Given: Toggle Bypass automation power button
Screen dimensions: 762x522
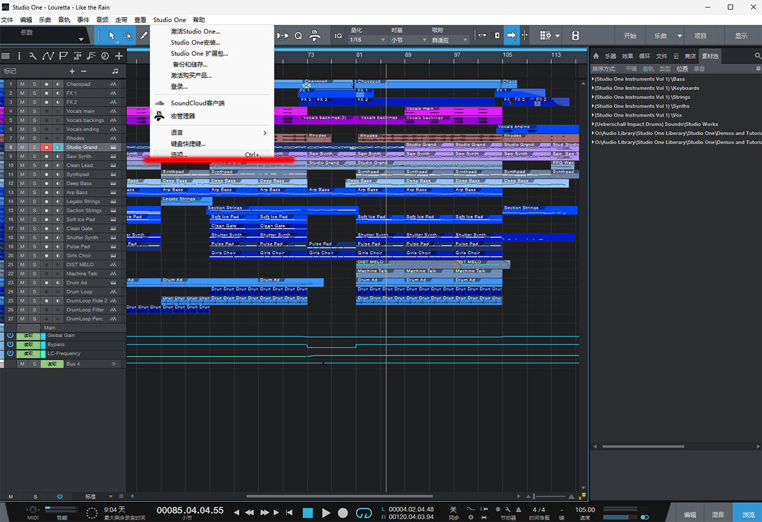Looking at the screenshot, I should click(x=10, y=344).
